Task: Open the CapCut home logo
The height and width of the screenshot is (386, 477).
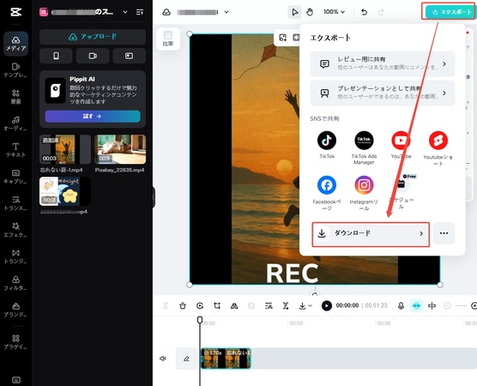Action: (15, 12)
